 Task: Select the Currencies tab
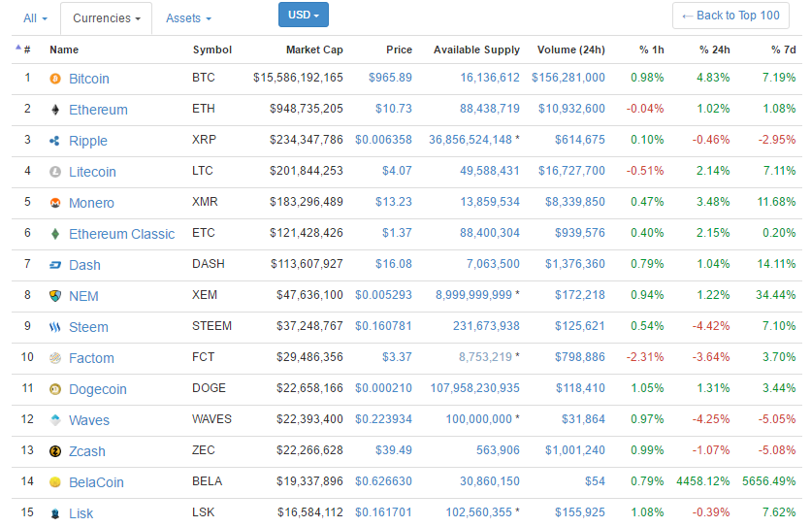pos(106,18)
